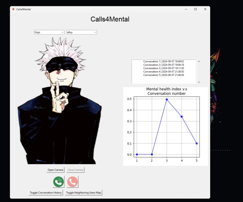The width and height of the screenshot is (243, 202).
Task: Minimize the Calls4Mental window
Action: point(186,9)
